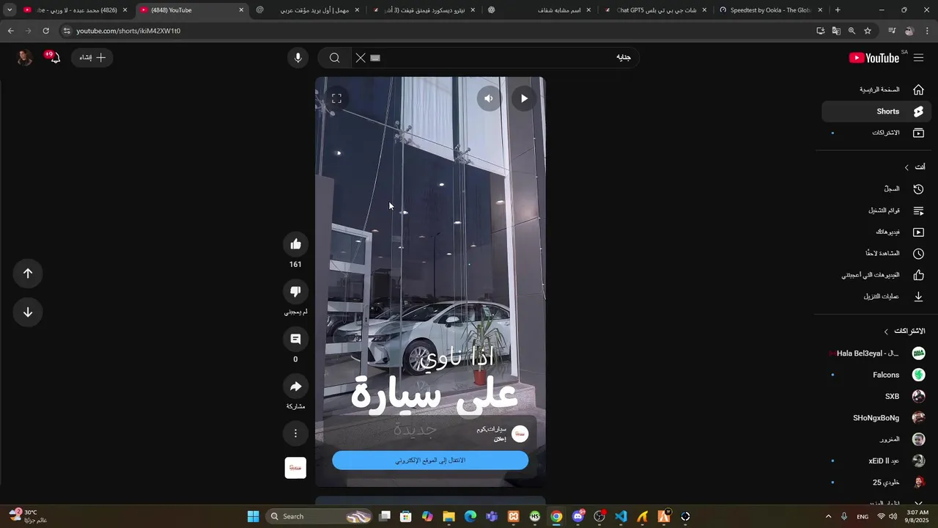Toggle the hamburger guide menu
Screen dimensions: 938x528
(918, 58)
